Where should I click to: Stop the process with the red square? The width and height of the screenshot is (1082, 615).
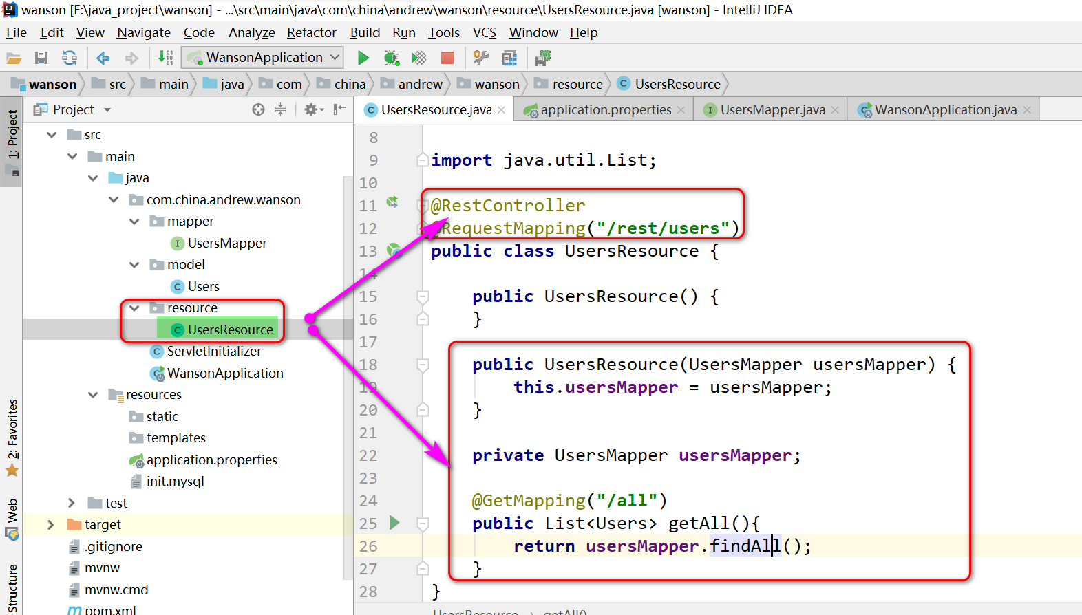coord(447,58)
